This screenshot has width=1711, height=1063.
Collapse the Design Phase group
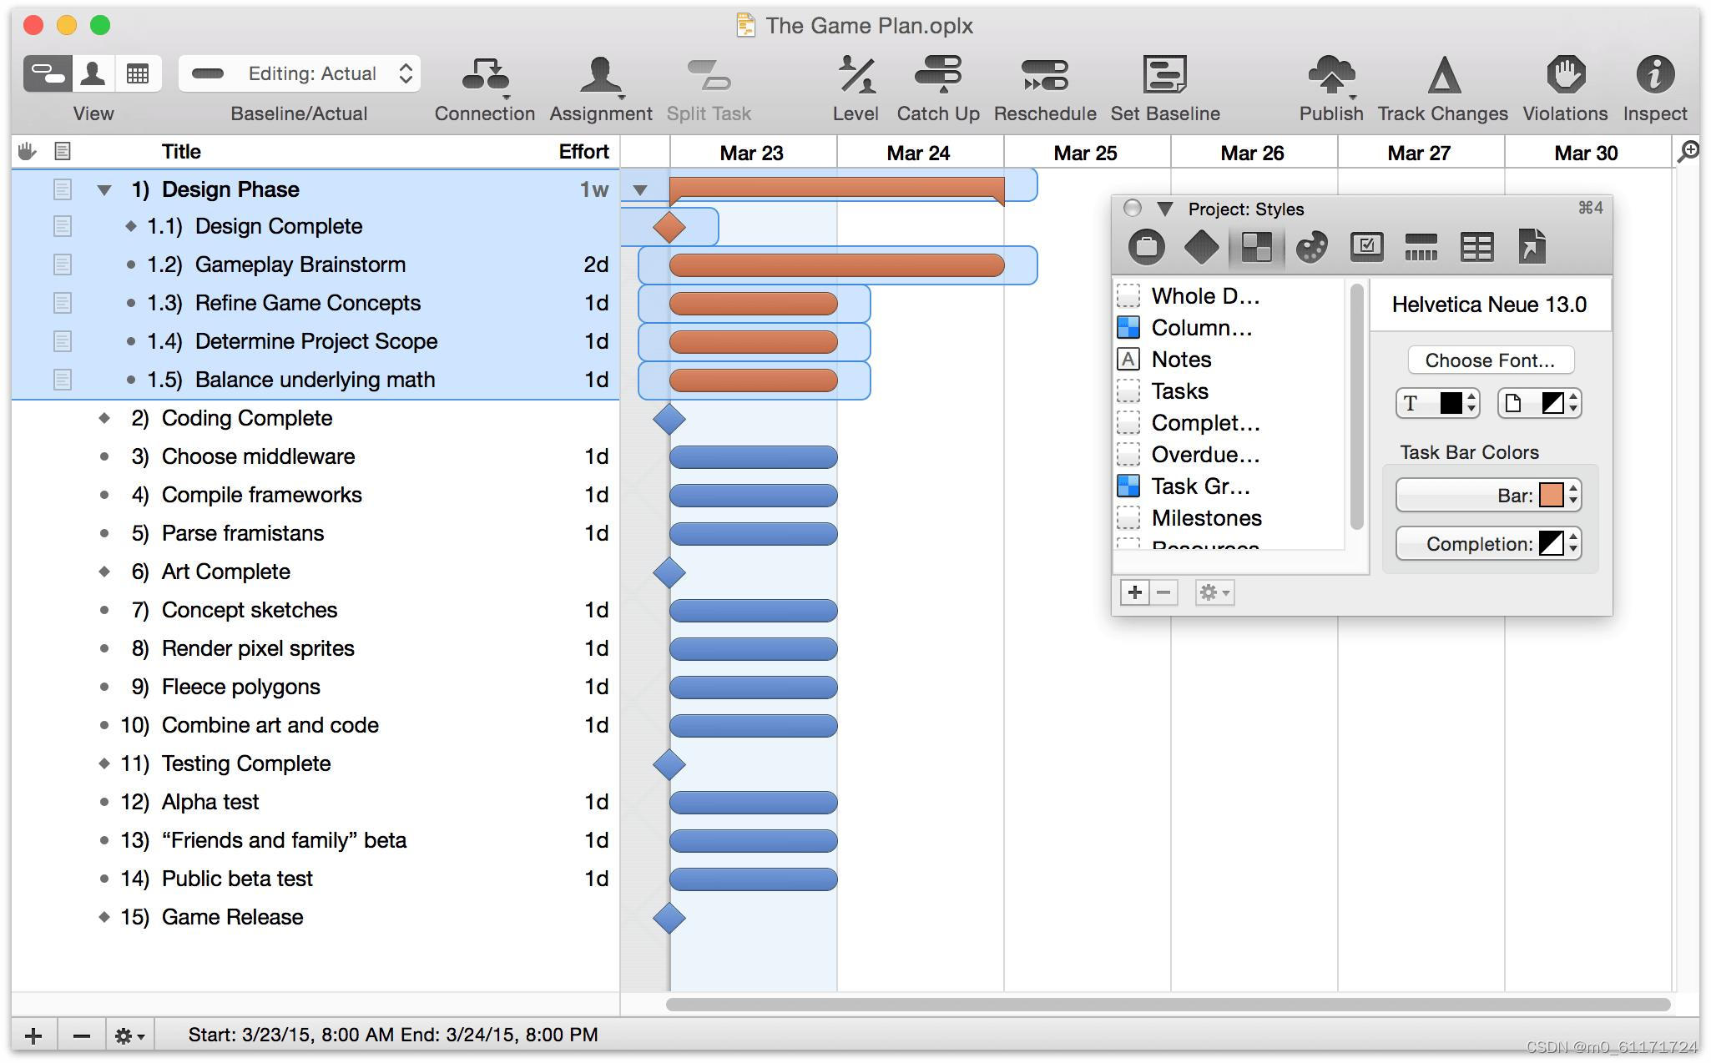104,190
